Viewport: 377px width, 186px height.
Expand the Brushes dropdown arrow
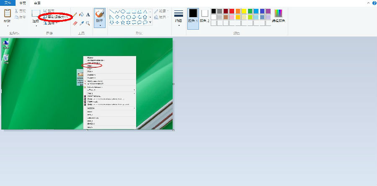point(100,25)
